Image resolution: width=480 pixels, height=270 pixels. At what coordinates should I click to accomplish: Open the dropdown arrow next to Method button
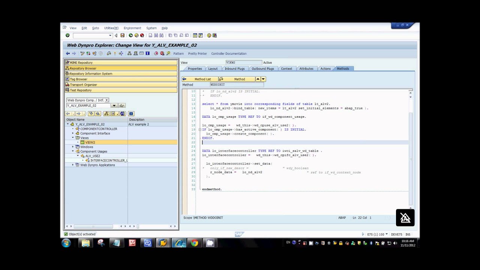coord(263,79)
